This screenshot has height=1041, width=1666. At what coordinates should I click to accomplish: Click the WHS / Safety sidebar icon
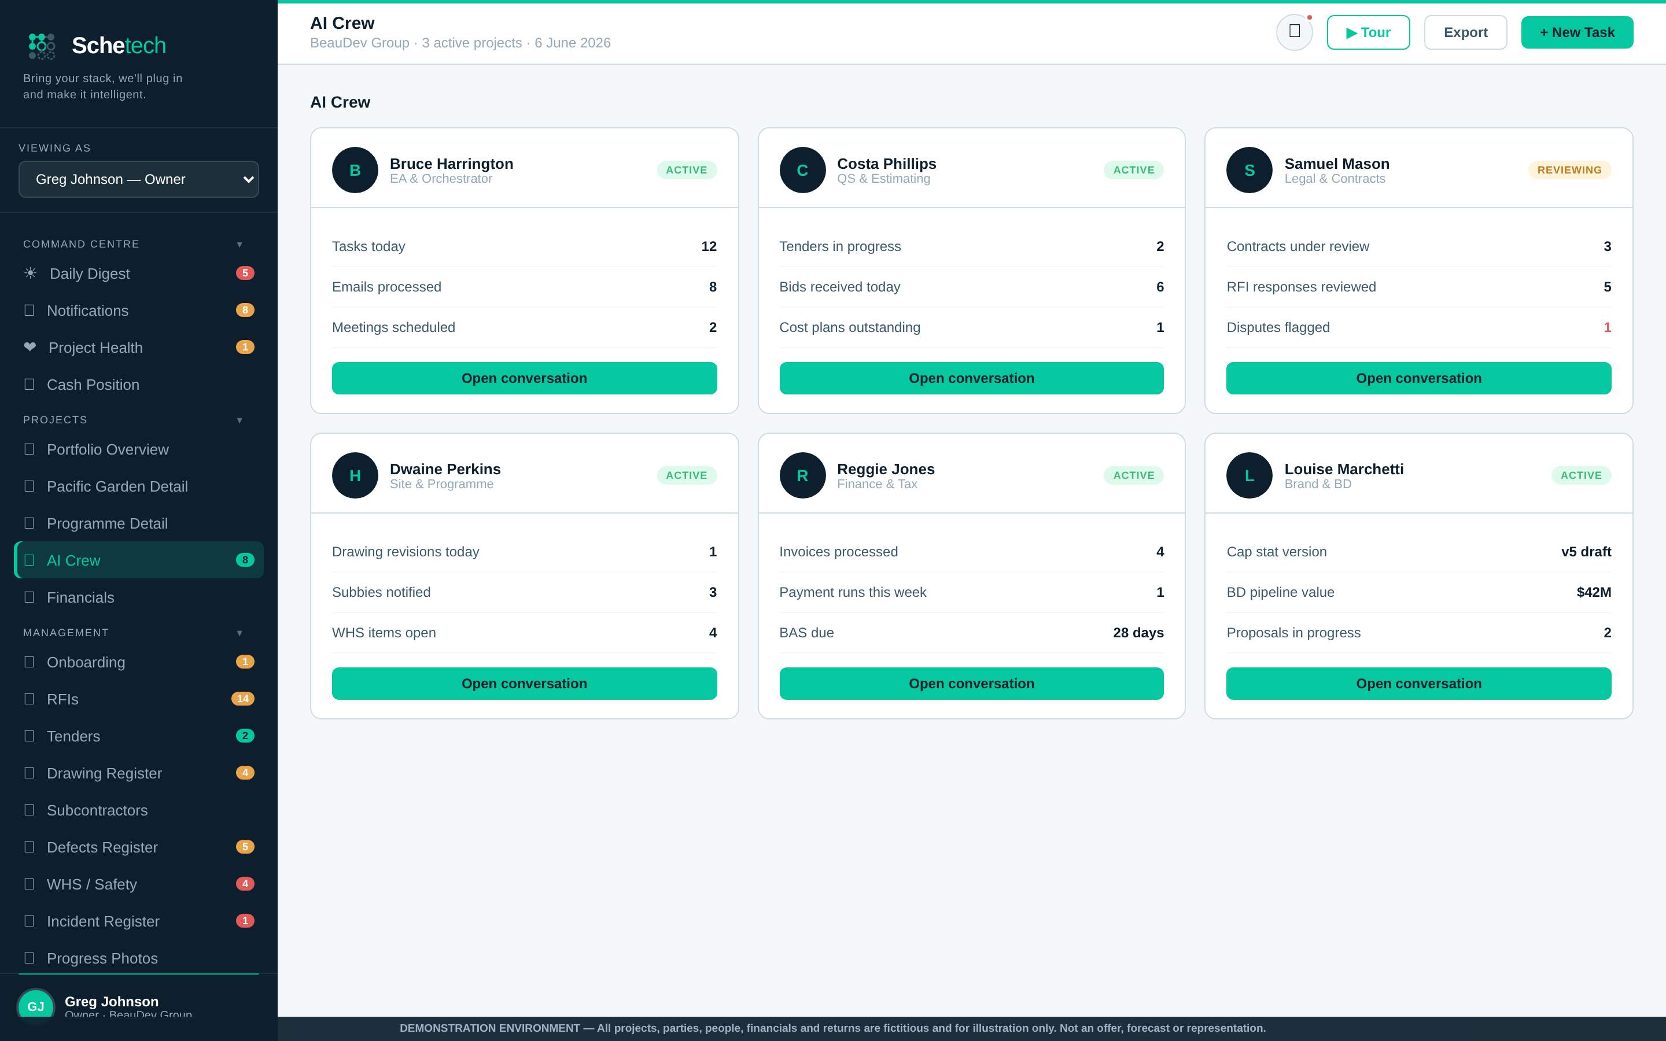(x=29, y=884)
